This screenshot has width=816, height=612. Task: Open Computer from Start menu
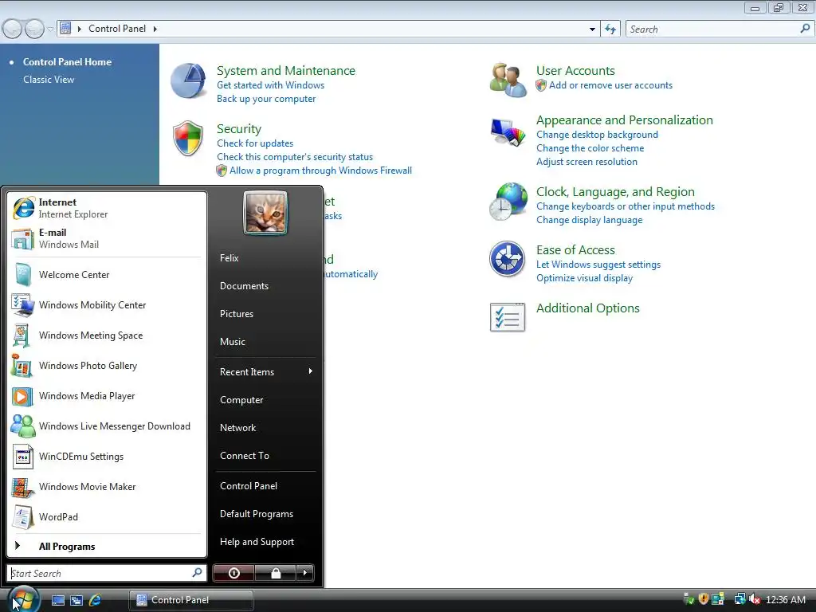click(241, 400)
